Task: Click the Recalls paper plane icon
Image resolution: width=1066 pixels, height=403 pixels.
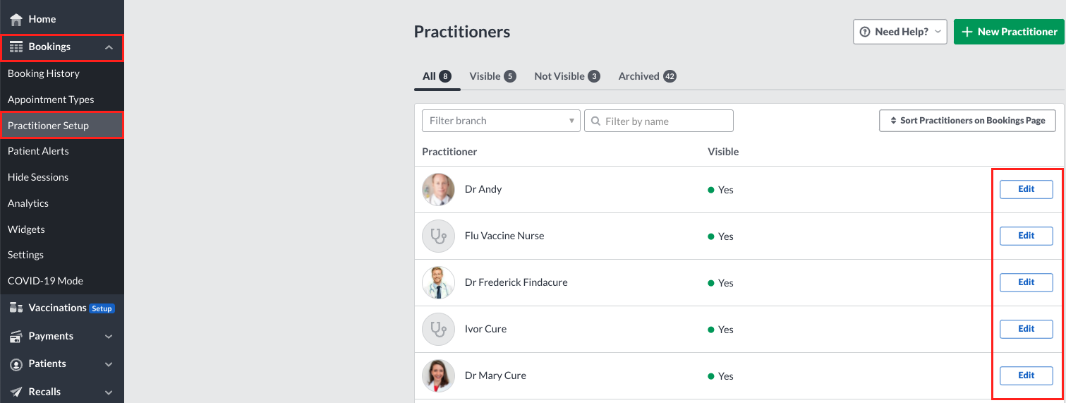Action: 16,392
